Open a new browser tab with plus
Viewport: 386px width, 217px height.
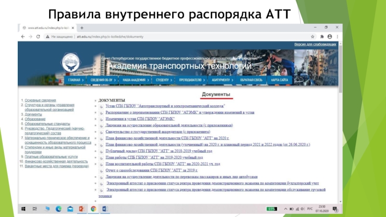(x=82, y=28)
